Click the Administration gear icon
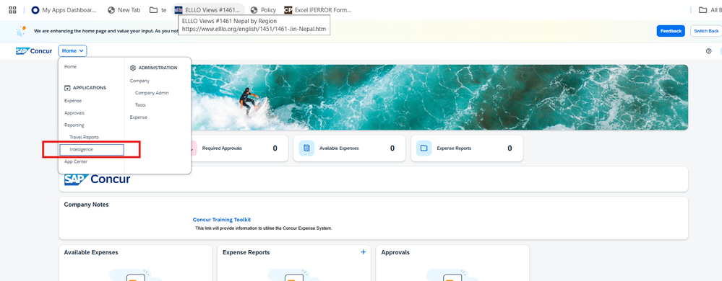 [x=133, y=68]
